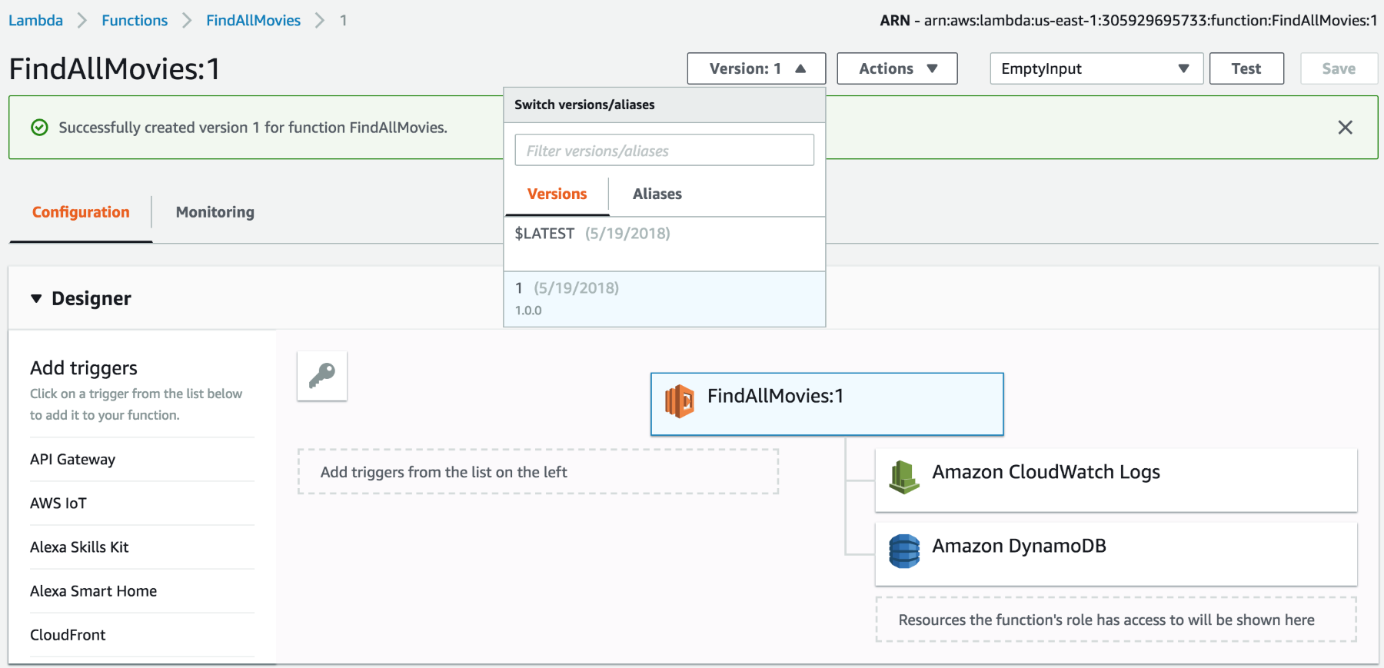This screenshot has height=668, width=1384.
Task: Click the green CloudWatch Logs icon
Action: [904, 477]
